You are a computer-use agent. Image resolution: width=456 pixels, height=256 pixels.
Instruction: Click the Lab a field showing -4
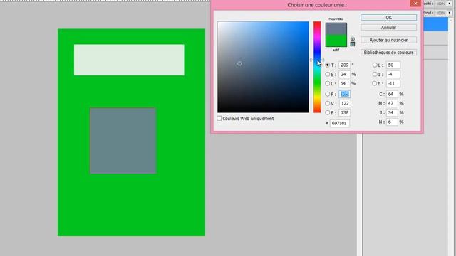pos(393,74)
